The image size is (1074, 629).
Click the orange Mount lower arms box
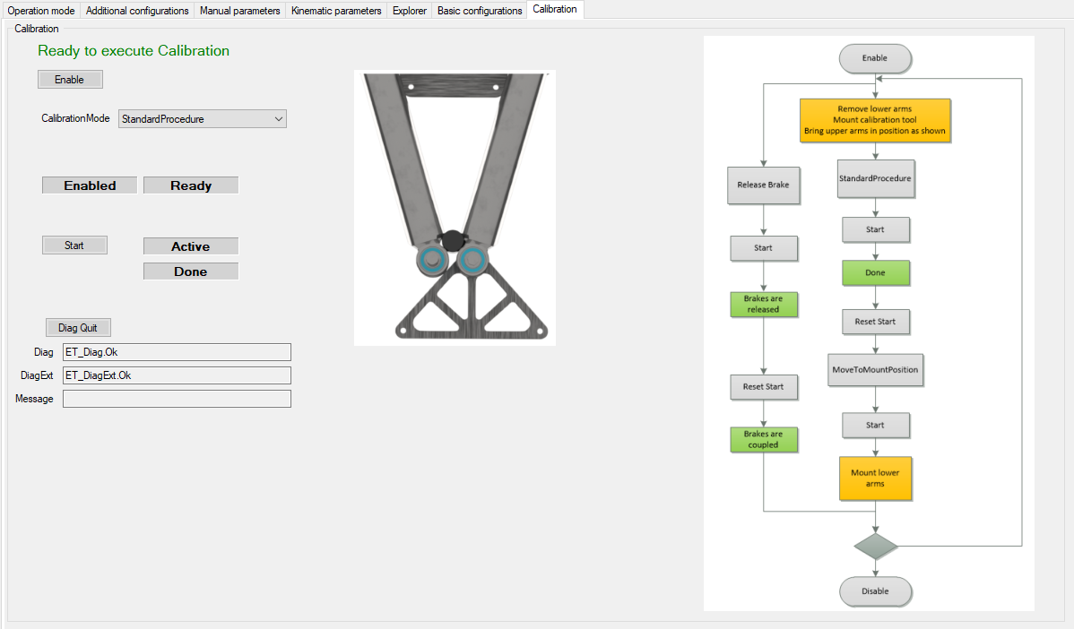875,478
